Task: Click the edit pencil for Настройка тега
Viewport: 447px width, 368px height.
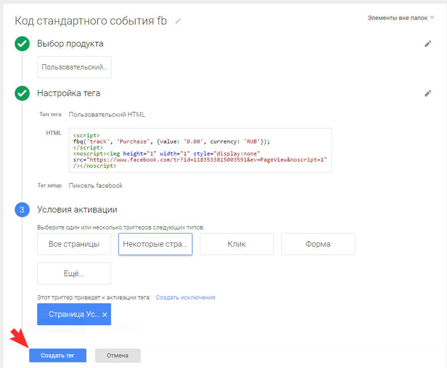Action: pyautogui.click(x=428, y=93)
